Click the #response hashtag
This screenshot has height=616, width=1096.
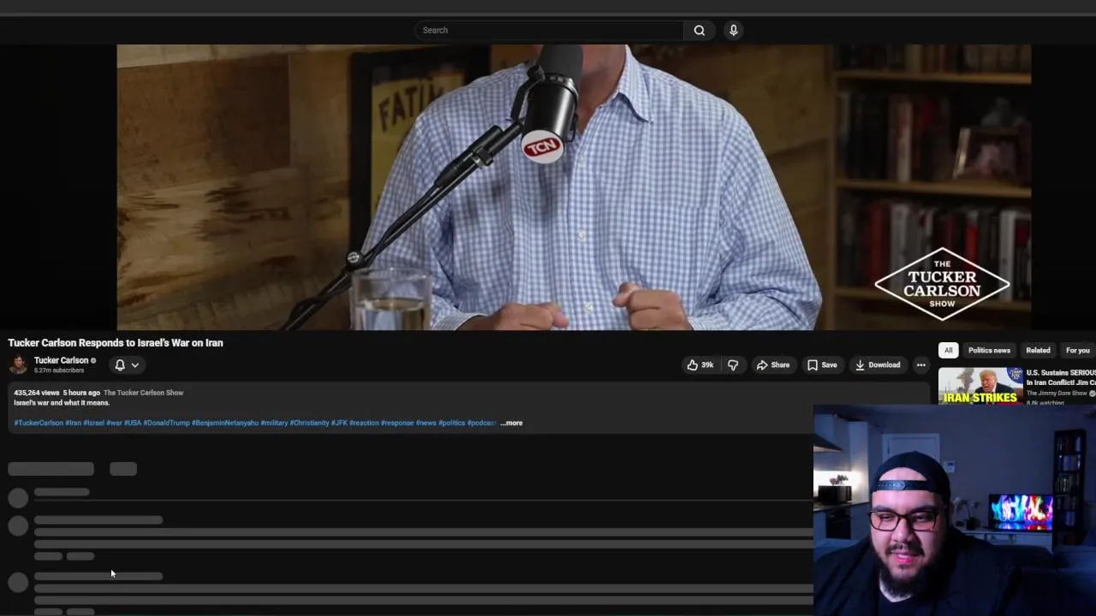(x=397, y=423)
